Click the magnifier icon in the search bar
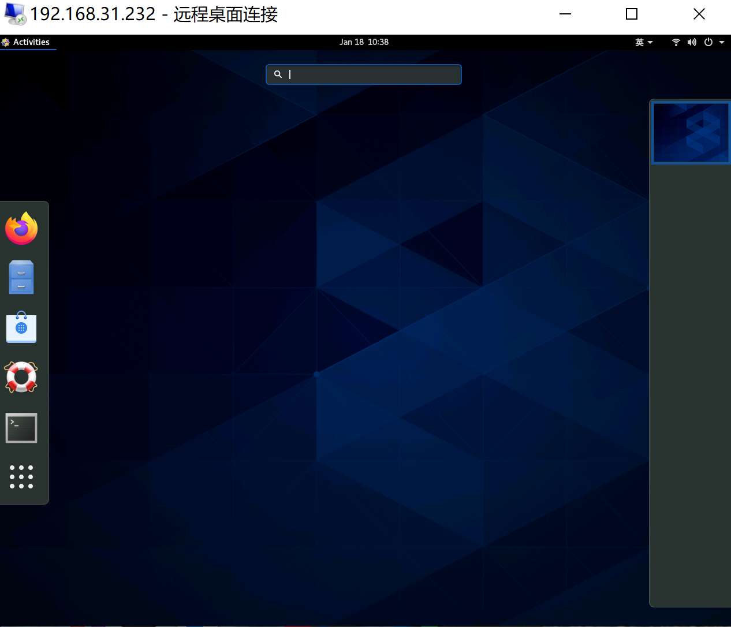 (278, 74)
